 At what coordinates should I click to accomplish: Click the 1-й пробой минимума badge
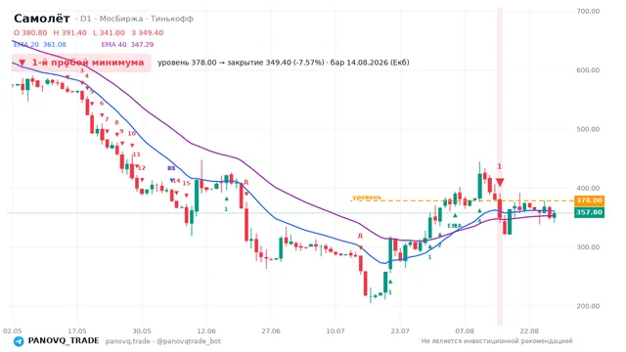[81, 63]
